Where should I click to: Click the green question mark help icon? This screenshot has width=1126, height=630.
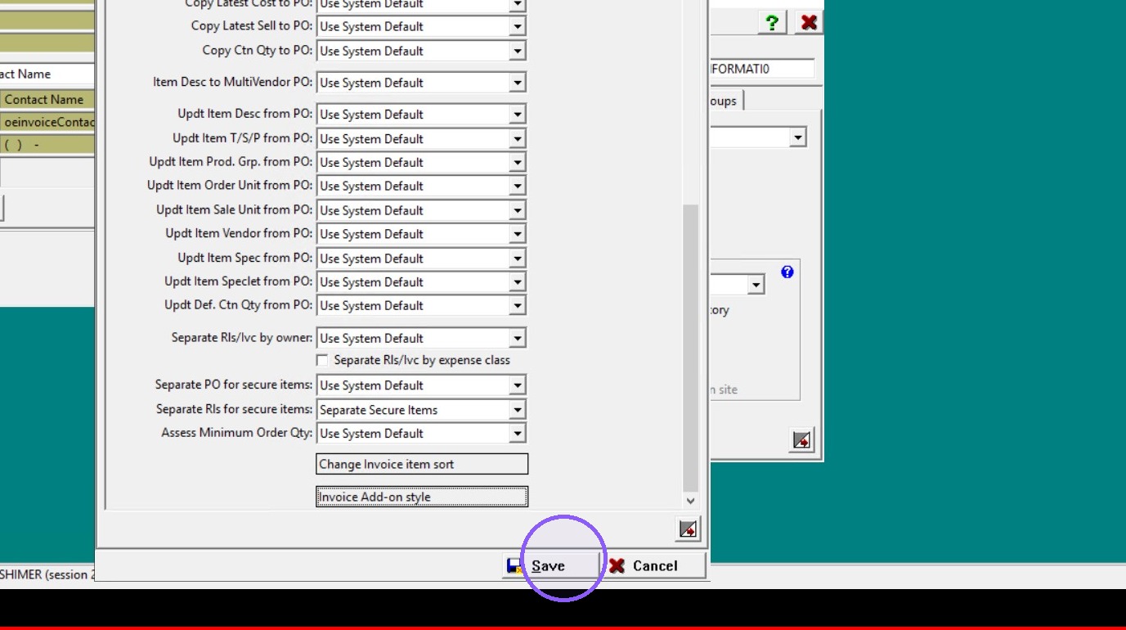[772, 22]
